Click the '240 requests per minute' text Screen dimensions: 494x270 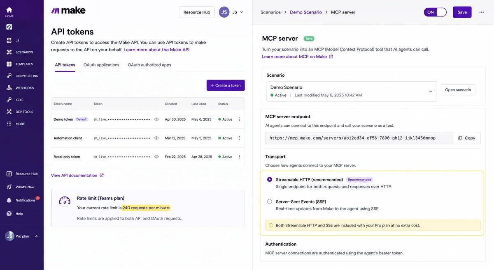click(x=146, y=208)
